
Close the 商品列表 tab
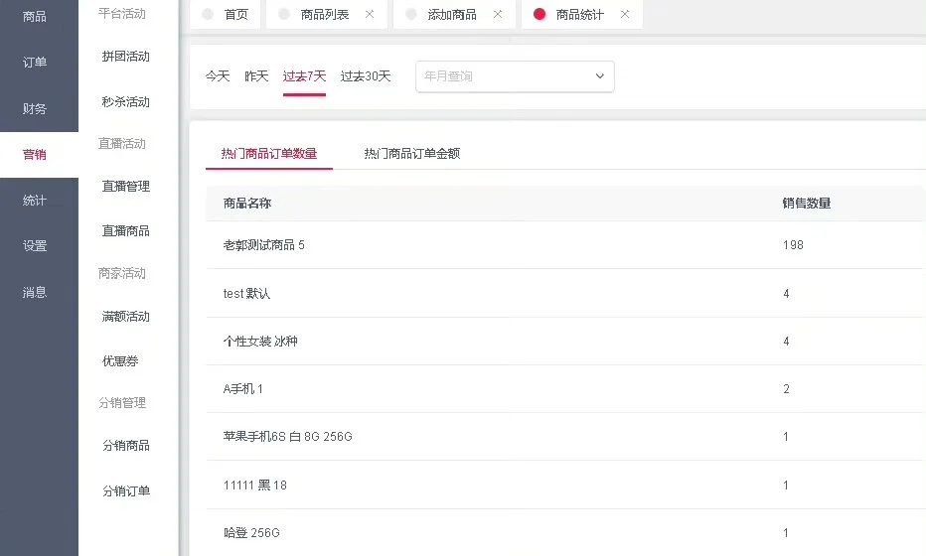click(370, 15)
